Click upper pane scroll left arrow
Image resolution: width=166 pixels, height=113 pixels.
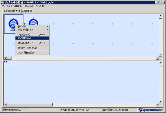click(x=5, y=58)
